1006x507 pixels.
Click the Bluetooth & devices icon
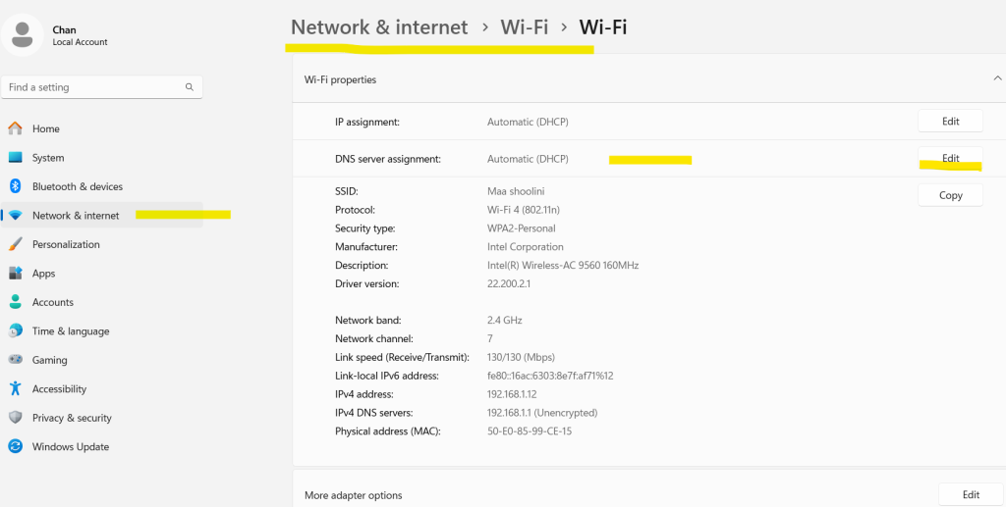(15, 186)
